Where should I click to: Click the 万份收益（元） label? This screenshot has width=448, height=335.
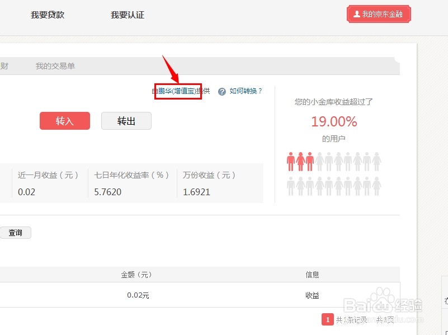[x=209, y=175]
